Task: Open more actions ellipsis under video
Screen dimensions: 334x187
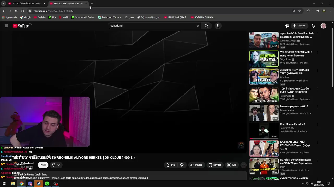Action: click(243, 165)
